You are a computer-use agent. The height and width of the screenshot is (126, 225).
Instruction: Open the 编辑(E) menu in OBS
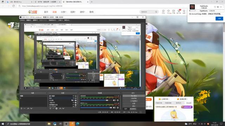(x=29, y=20)
